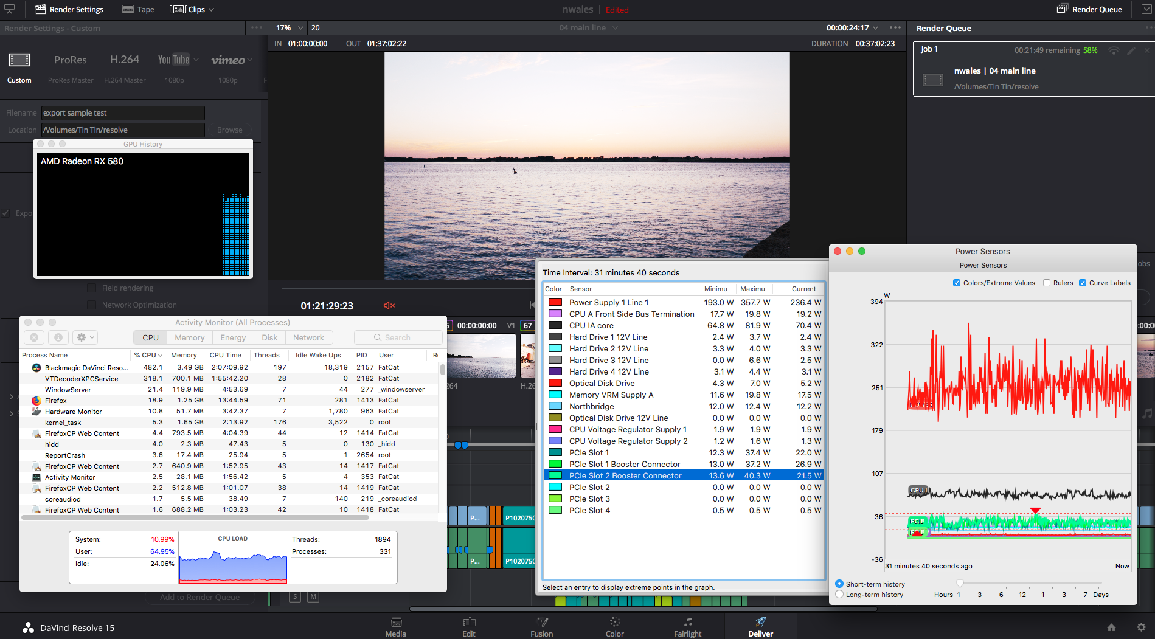Click Render Settings toolbar button
The width and height of the screenshot is (1155, 639).
[69, 9]
